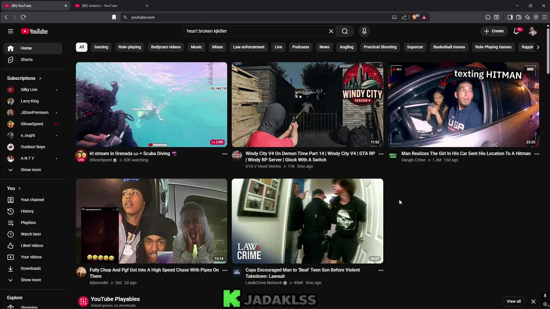Click View all for YouTube Playables
The image size is (550, 309).
tap(513, 301)
